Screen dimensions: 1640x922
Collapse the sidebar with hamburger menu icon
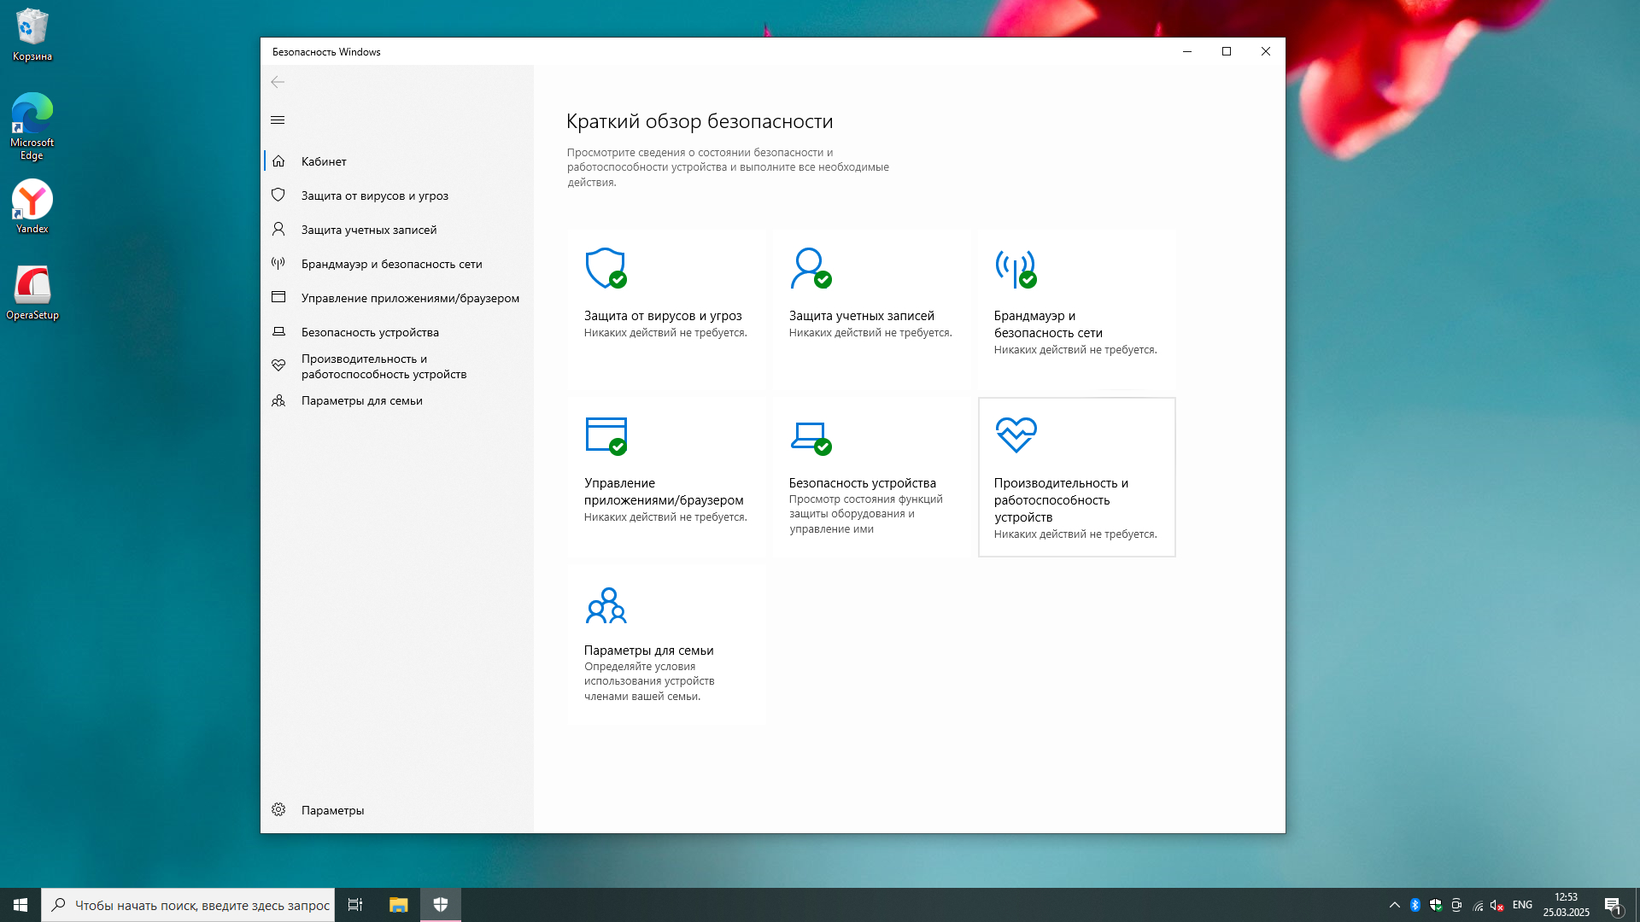click(278, 120)
